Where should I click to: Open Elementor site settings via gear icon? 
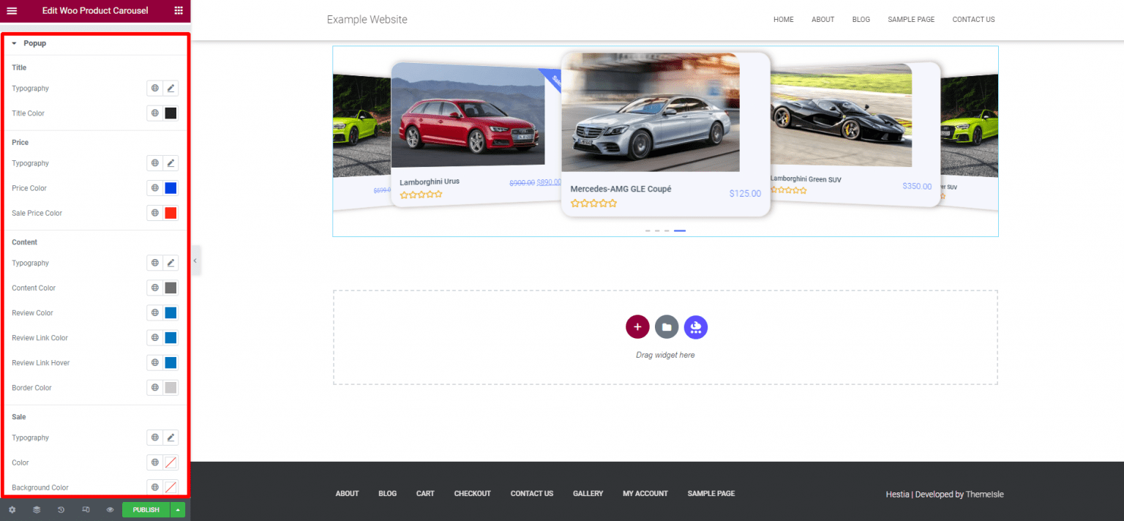tap(12, 509)
